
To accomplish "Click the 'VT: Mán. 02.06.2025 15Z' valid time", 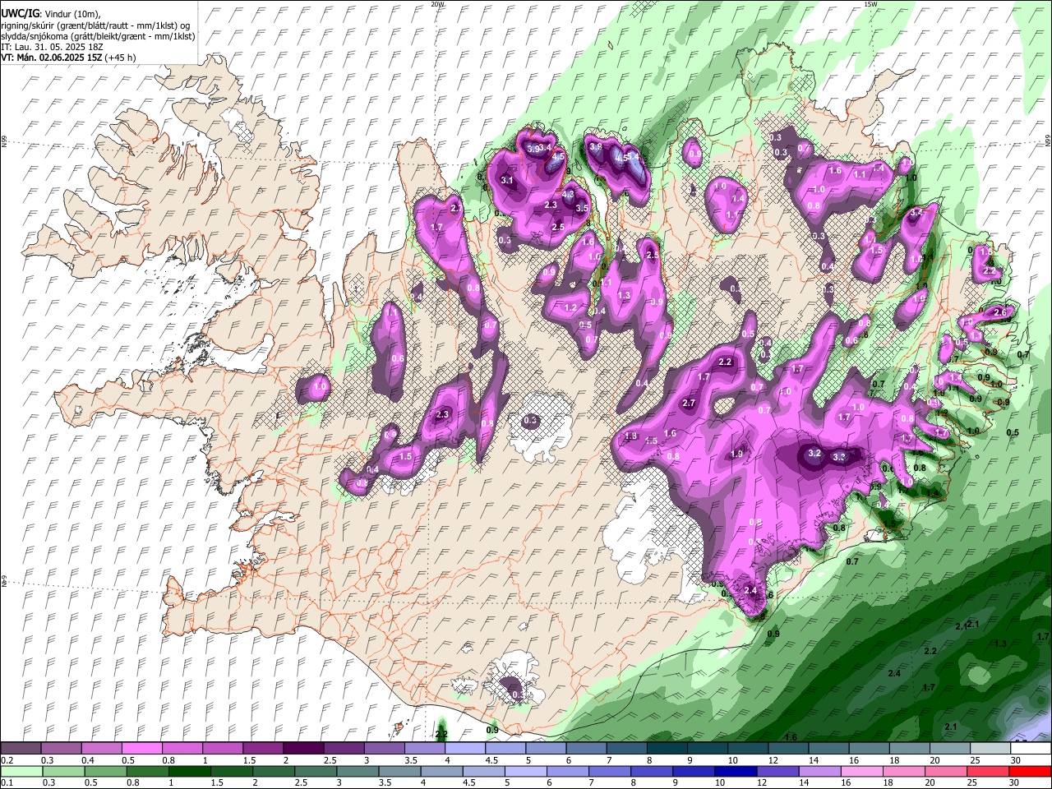I will coord(51,58).
